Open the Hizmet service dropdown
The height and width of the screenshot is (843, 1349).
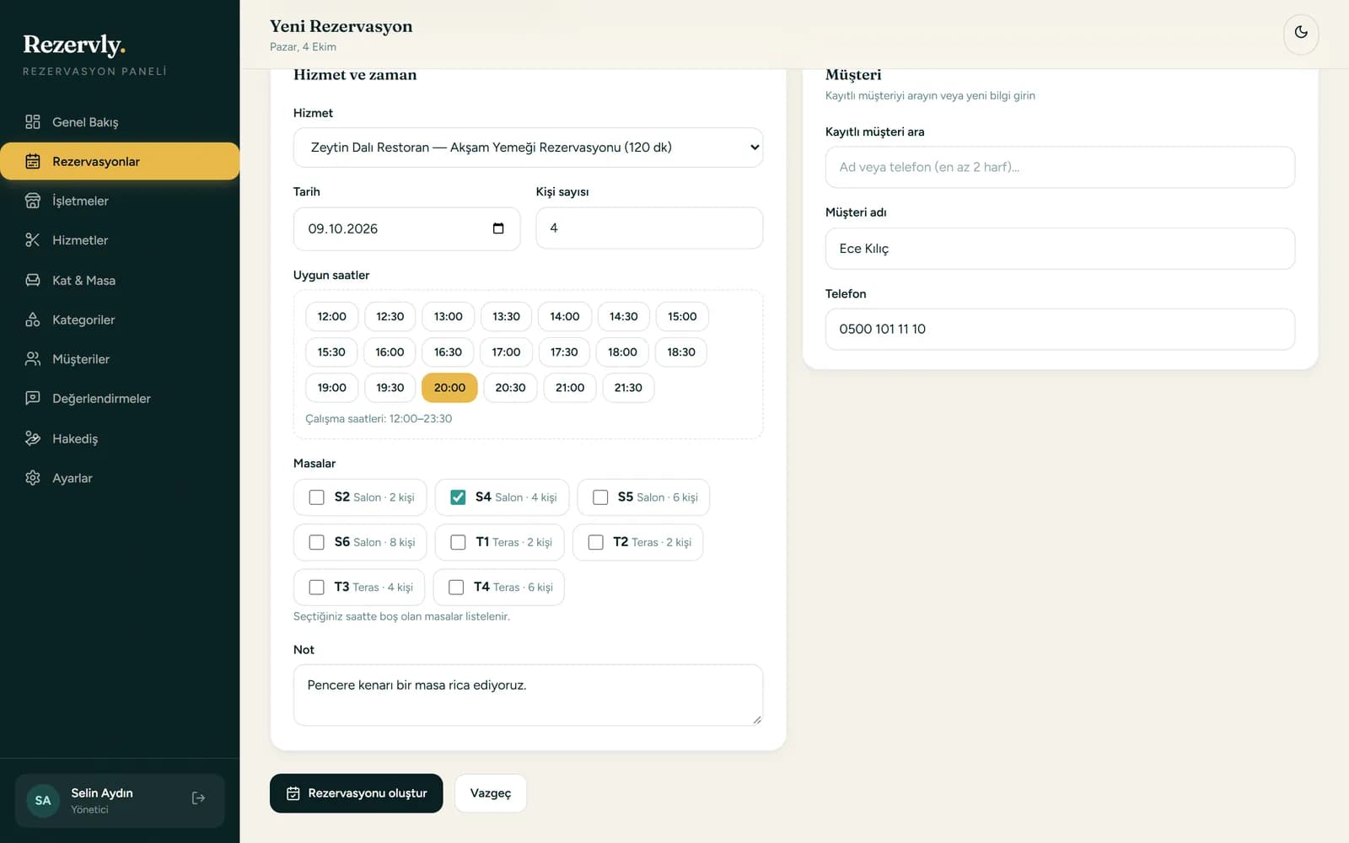[x=528, y=148]
